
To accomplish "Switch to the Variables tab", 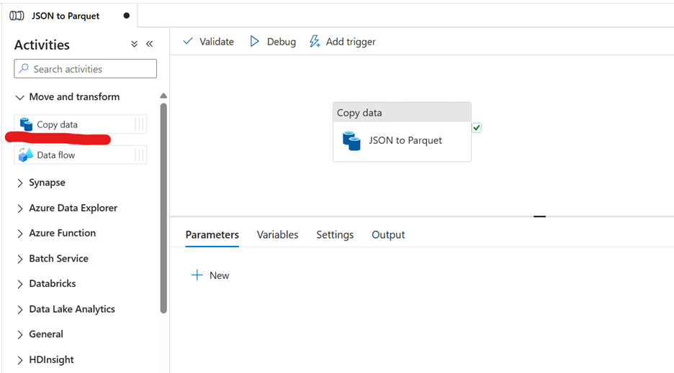I will [x=277, y=235].
